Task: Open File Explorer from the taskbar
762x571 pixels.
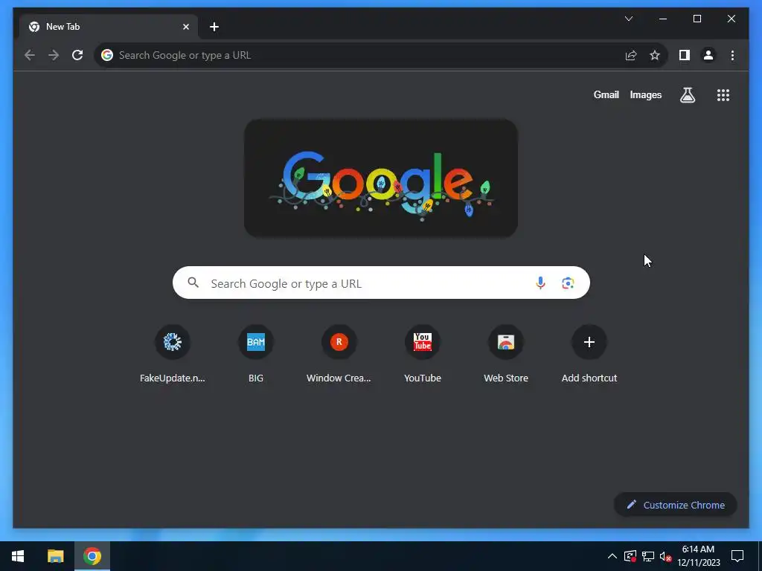Action: 55,556
